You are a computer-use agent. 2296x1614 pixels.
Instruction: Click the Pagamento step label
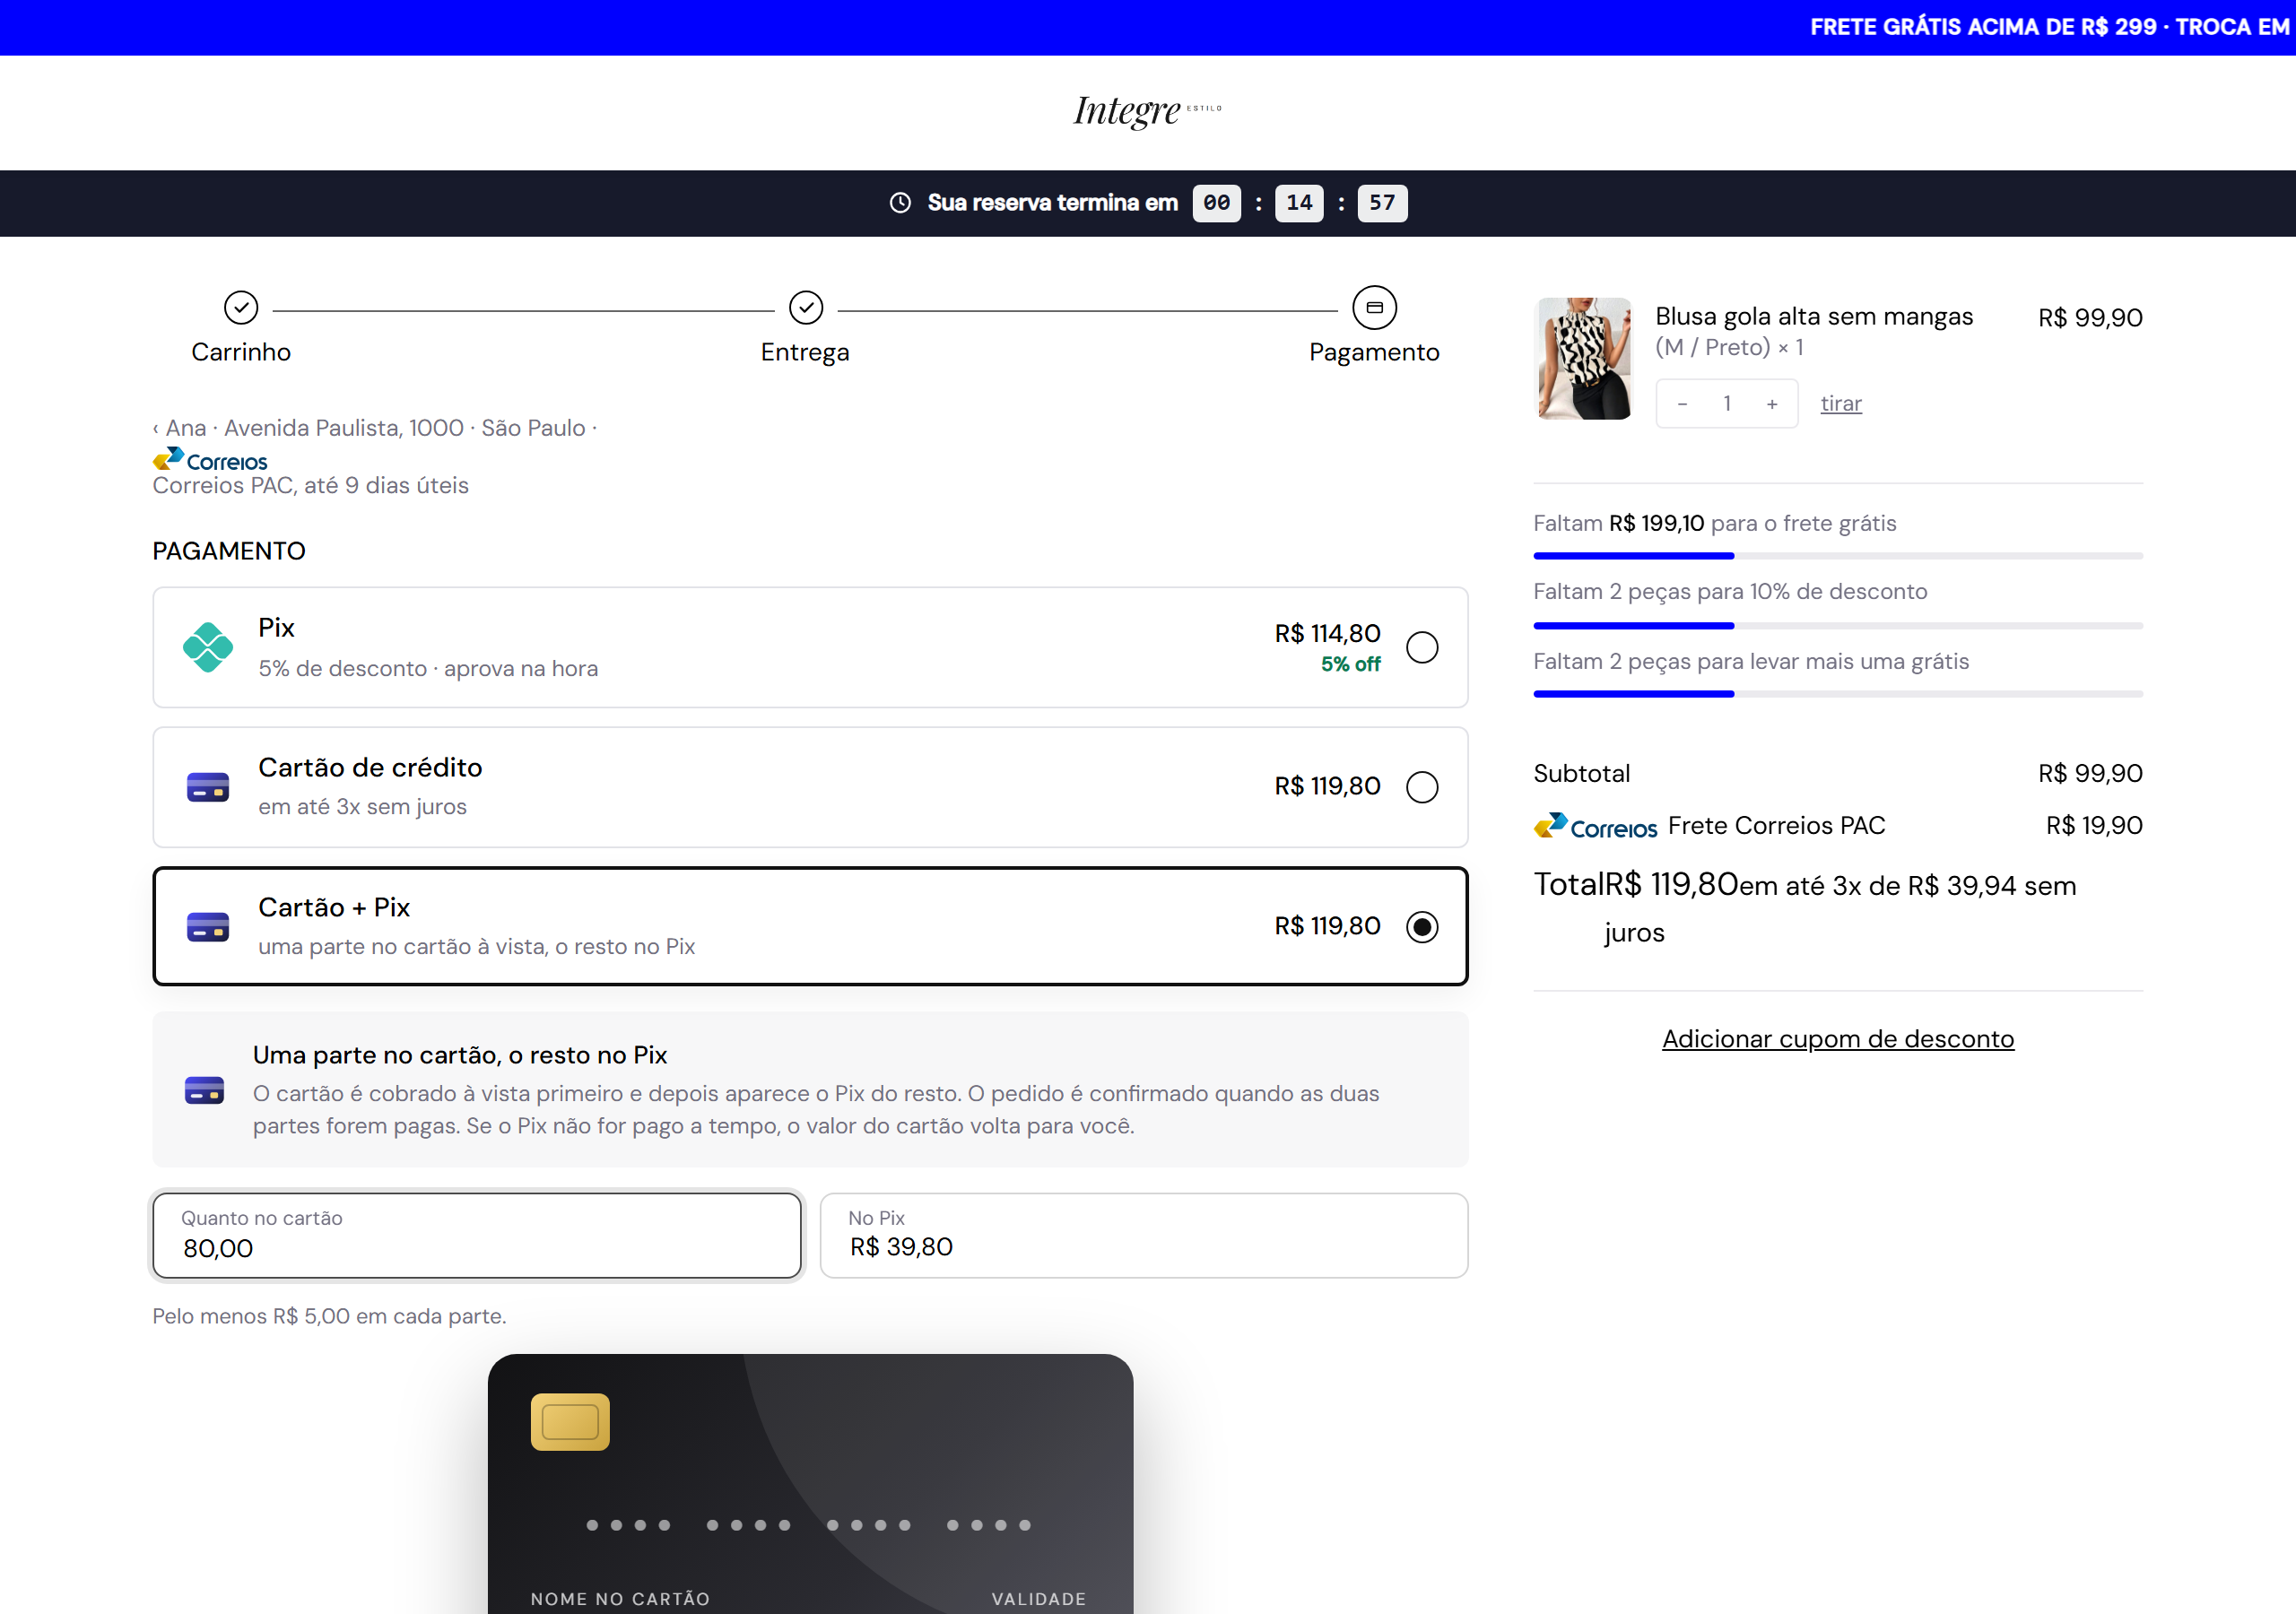(x=1374, y=352)
